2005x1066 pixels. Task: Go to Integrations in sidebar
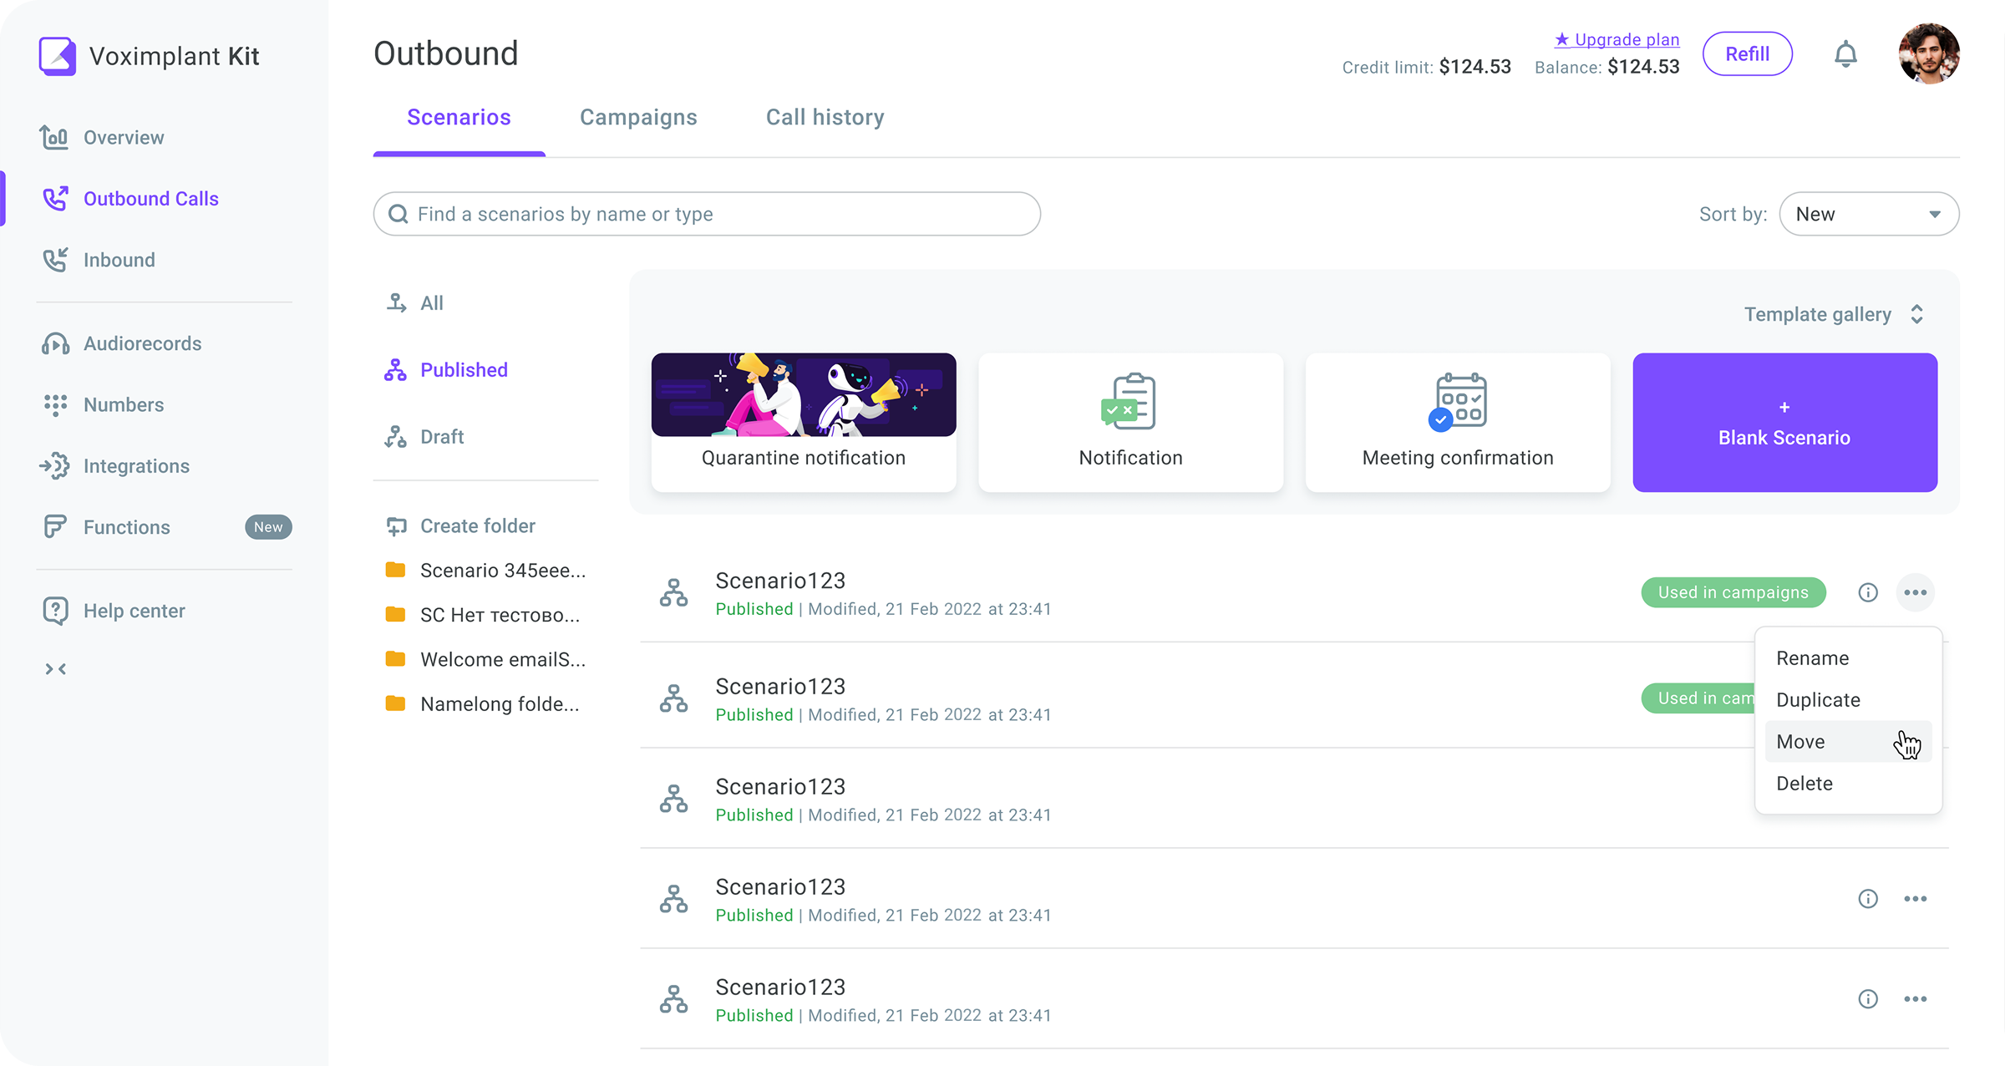click(115, 466)
